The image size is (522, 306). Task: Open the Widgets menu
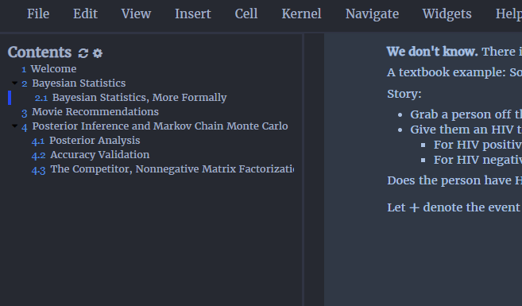(x=447, y=14)
